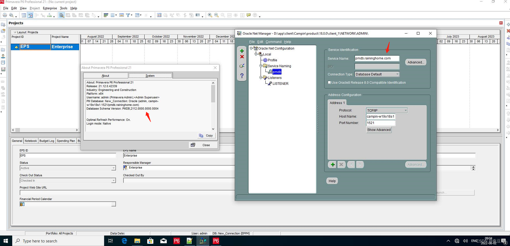Click into the Host Name field
The width and height of the screenshot is (510, 246).
[380, 117]
